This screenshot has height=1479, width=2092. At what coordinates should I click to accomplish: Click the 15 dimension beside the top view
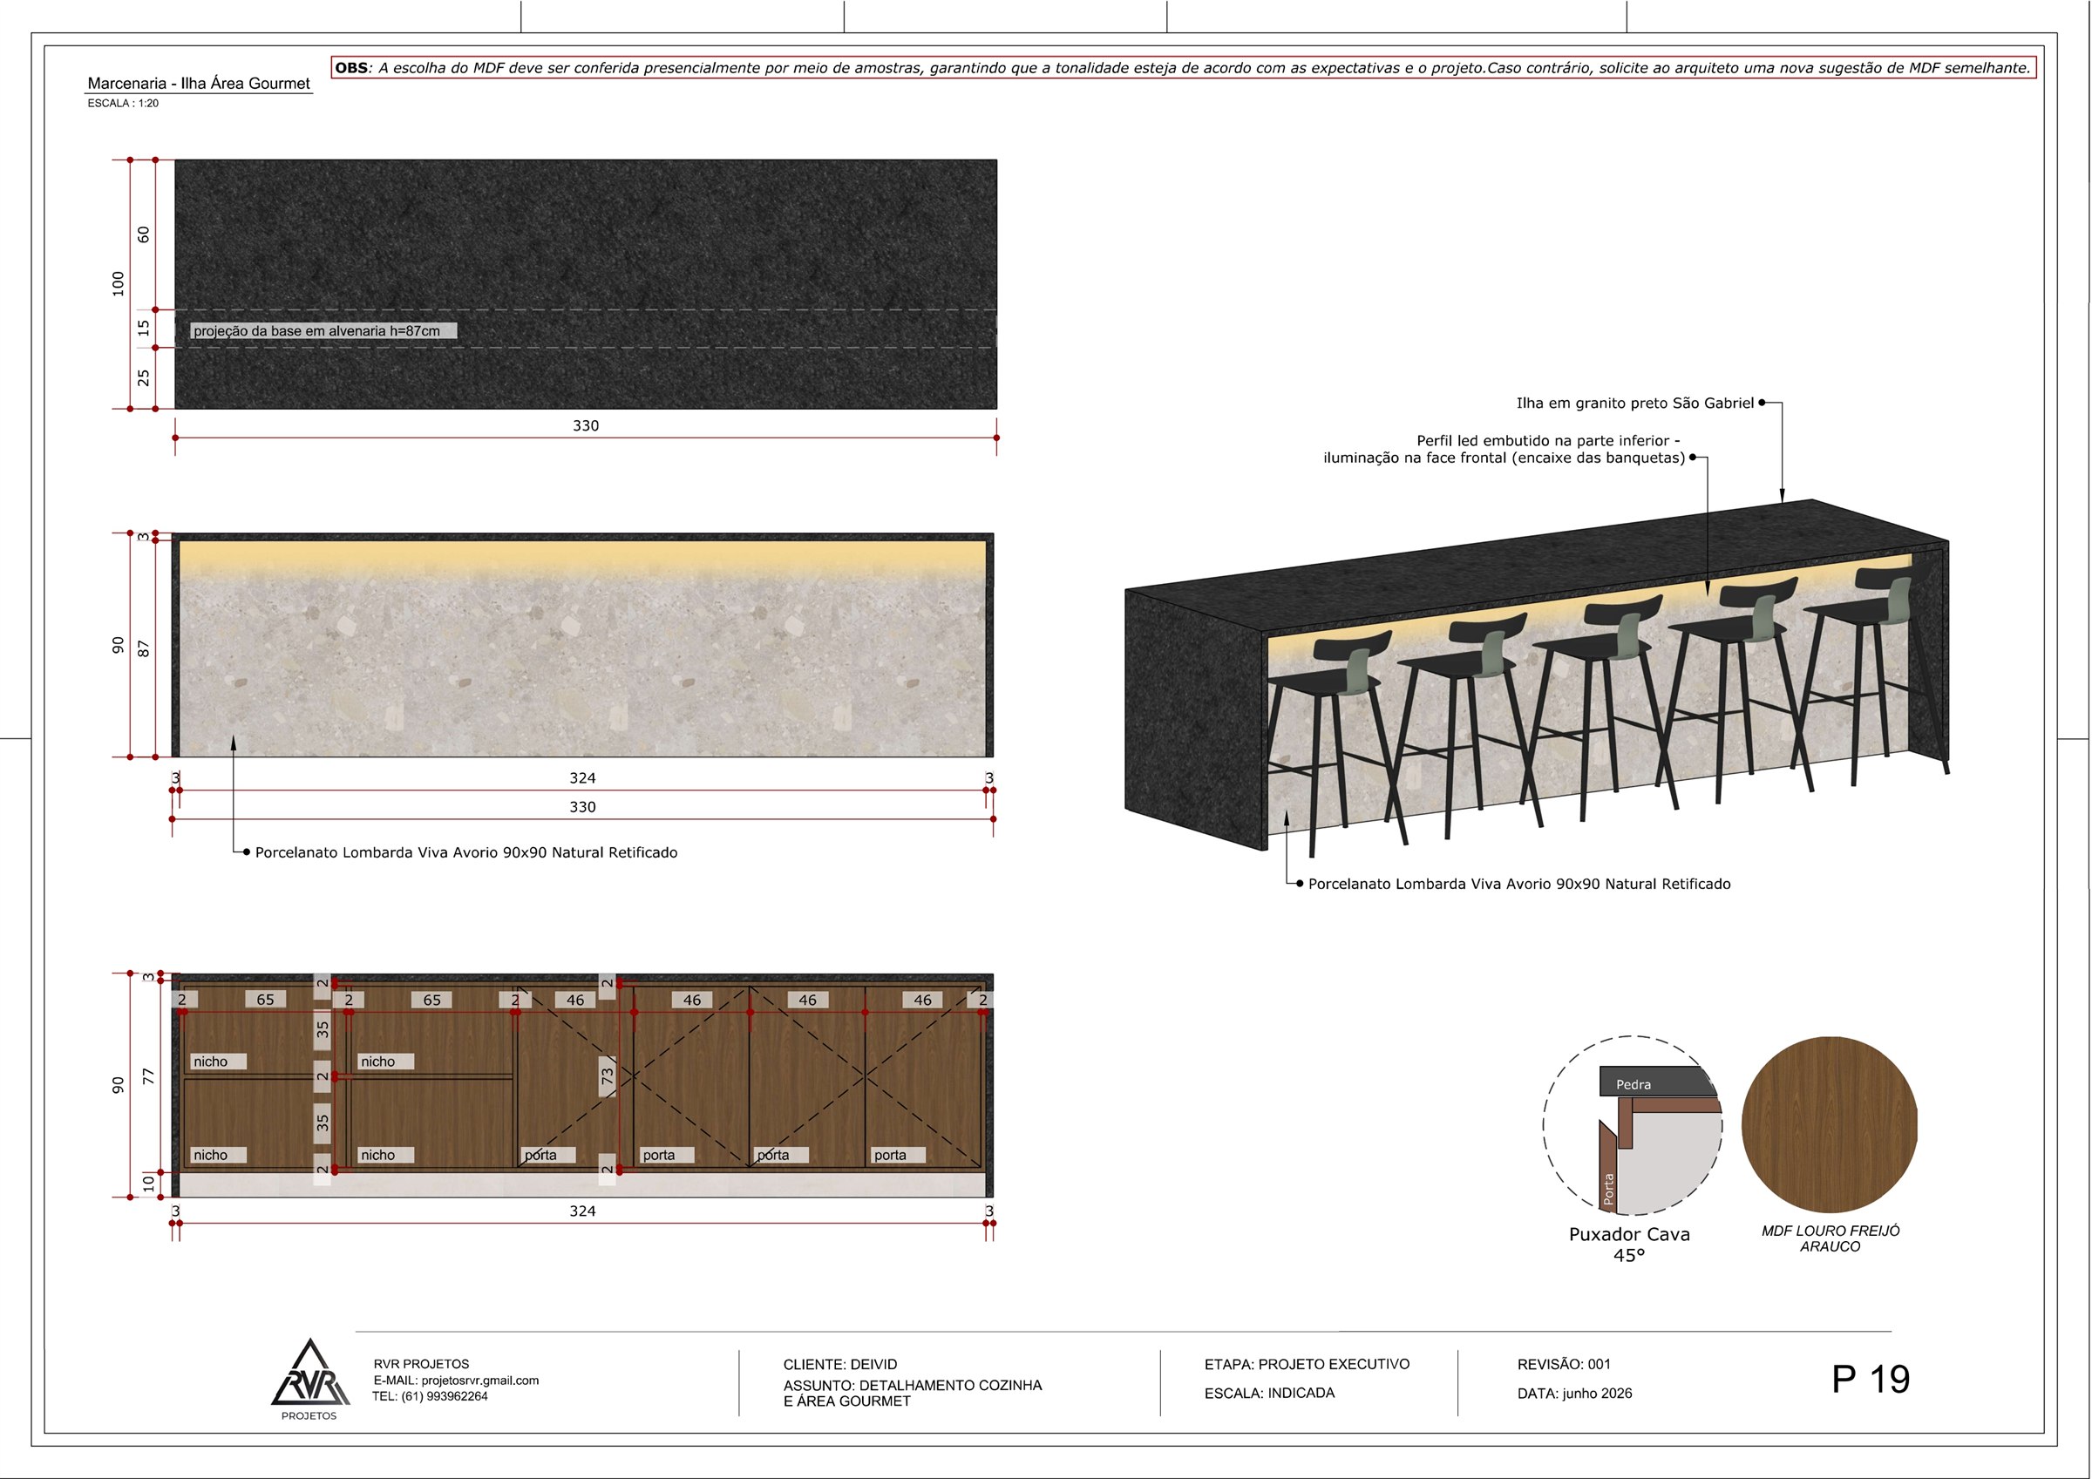143,328
